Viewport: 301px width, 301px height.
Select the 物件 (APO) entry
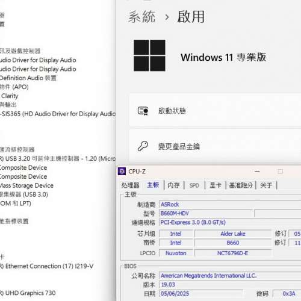click(x=14, y=87)
